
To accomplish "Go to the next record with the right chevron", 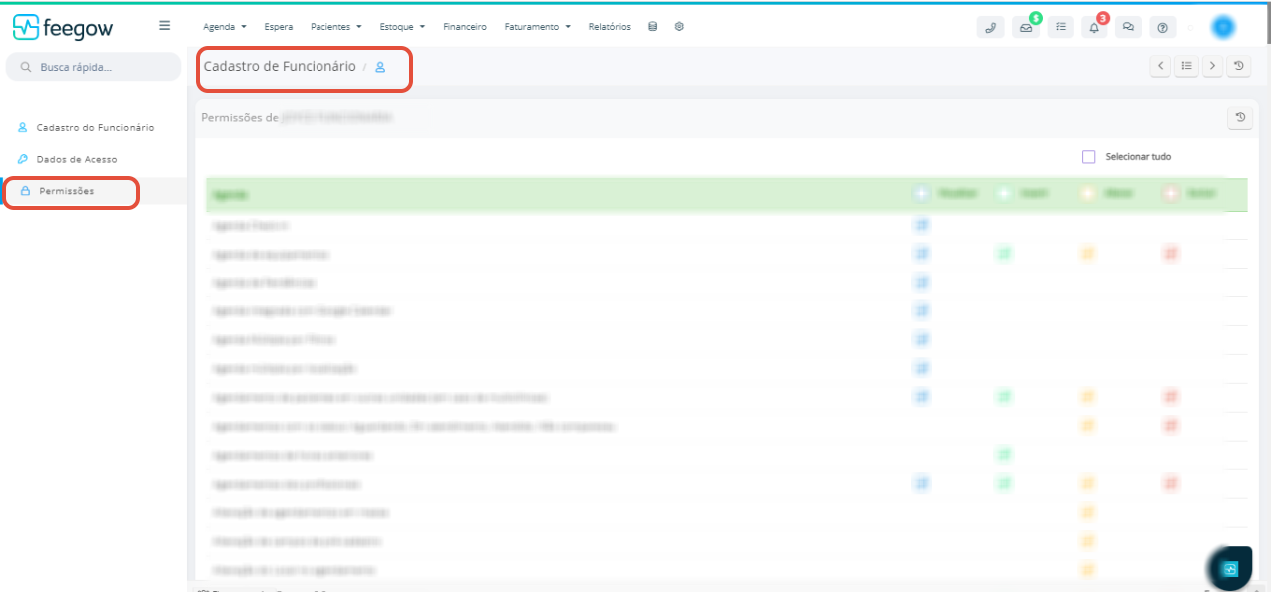I will point(1212,67).
